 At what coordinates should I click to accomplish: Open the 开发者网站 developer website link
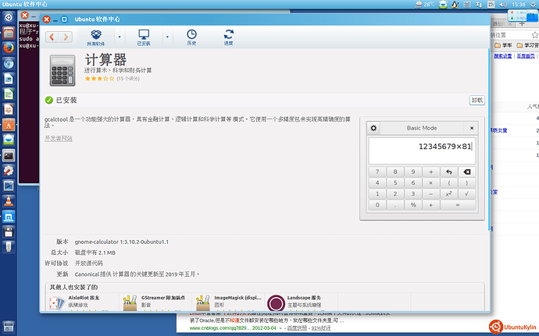click(59, 138)
